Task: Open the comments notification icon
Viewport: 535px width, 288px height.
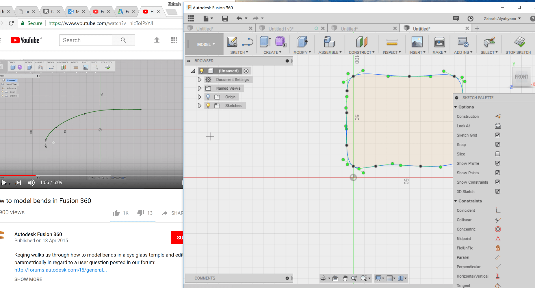Action: 456,19
